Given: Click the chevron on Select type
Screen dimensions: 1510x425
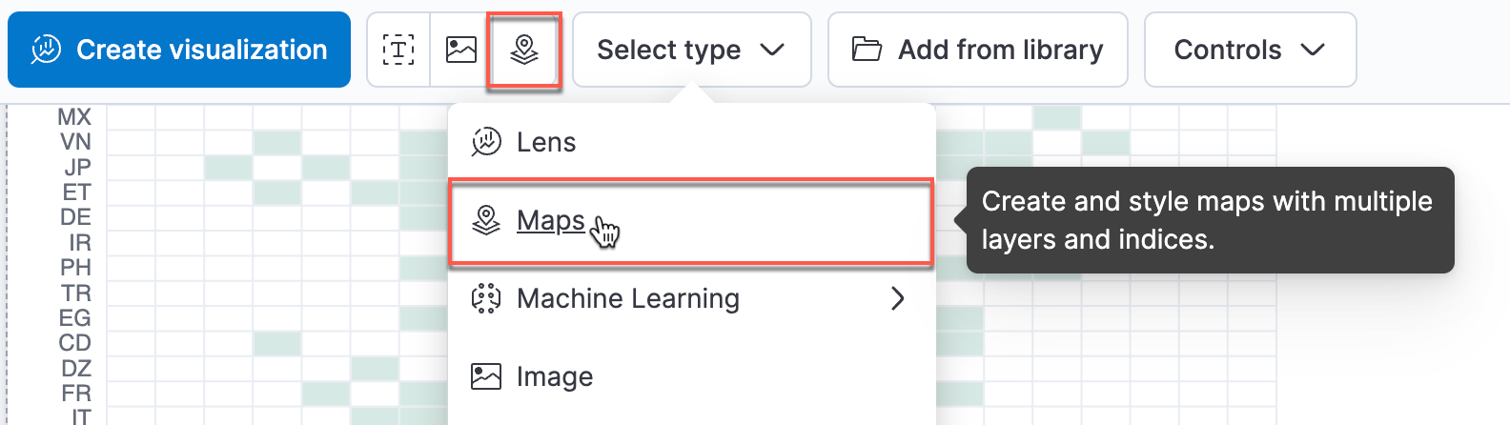Looking at the screenshot, I should (x=772, y=50).
